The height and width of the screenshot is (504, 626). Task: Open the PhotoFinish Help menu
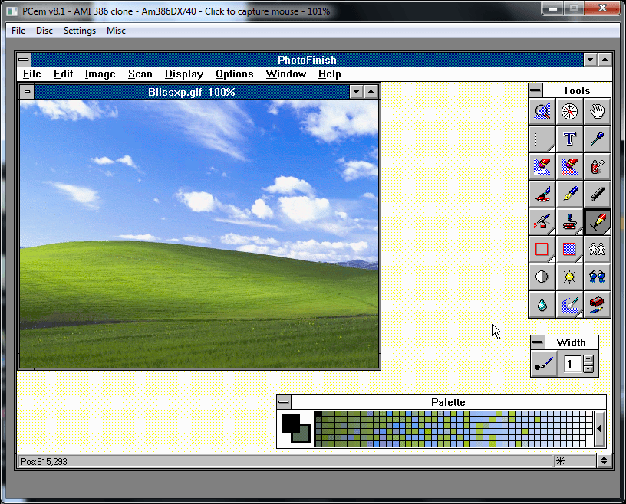click(x=329, y=74)
